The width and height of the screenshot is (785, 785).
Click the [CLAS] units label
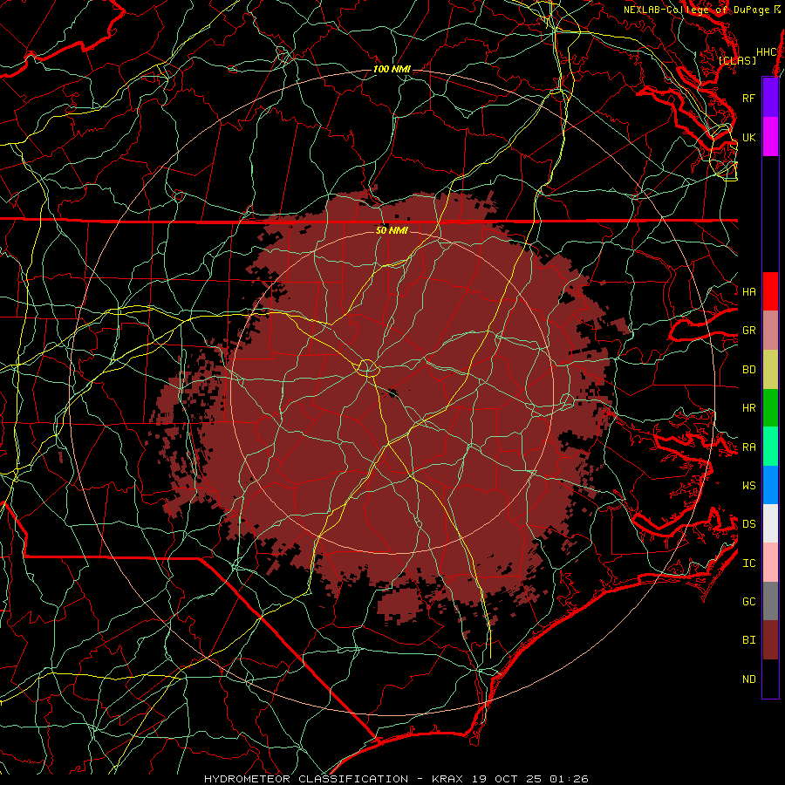tap(737, 60)
